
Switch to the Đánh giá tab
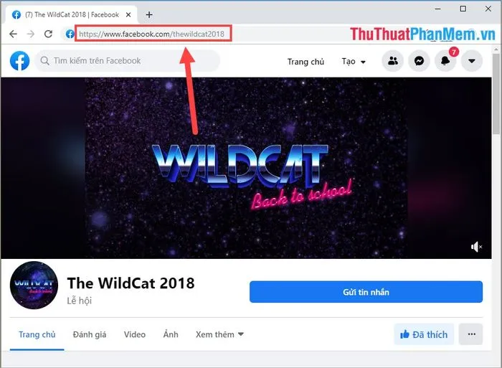pos(90,334)
